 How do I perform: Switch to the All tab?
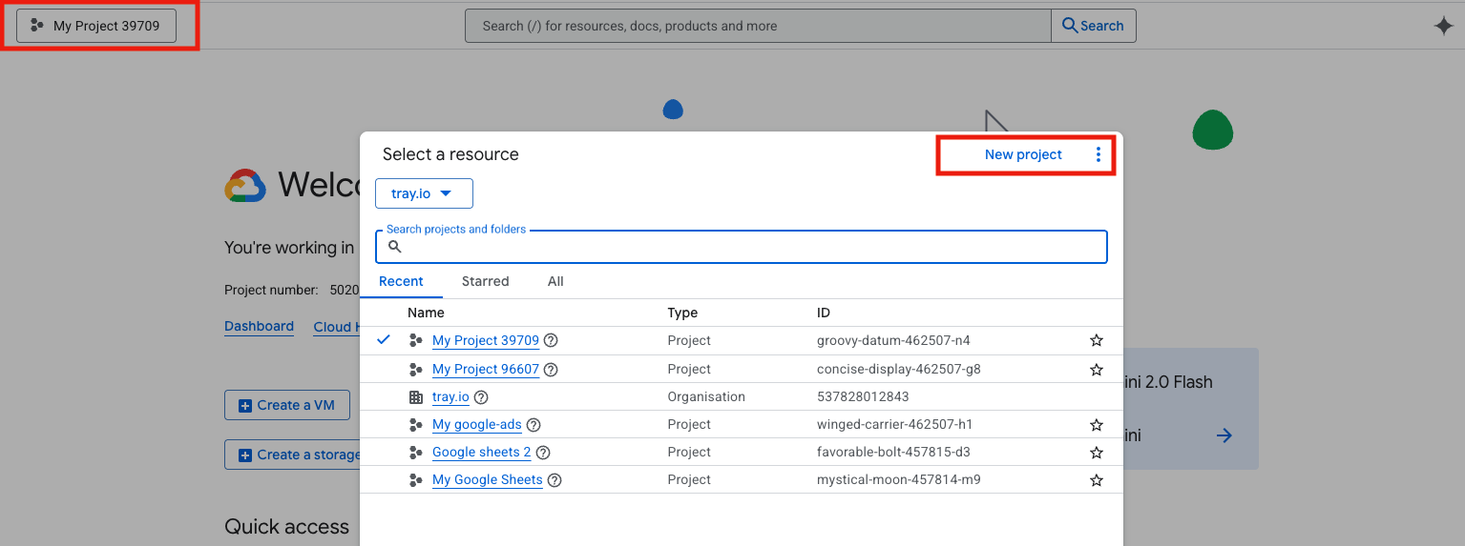pos(555,281)
